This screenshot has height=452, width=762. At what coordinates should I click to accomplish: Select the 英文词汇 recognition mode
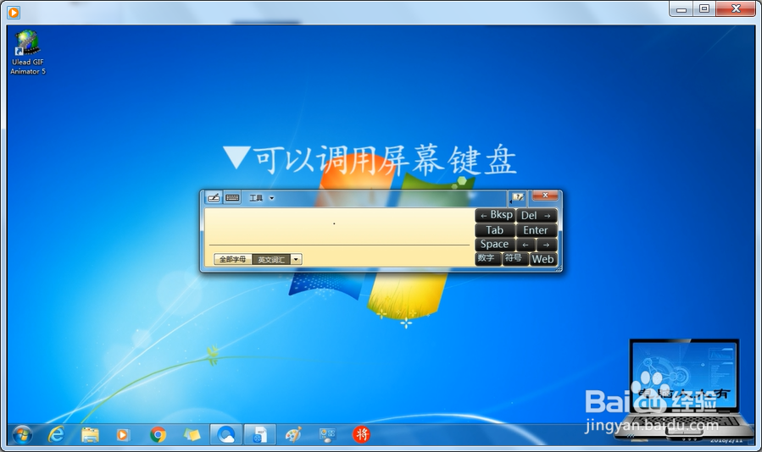pos(271,259)
